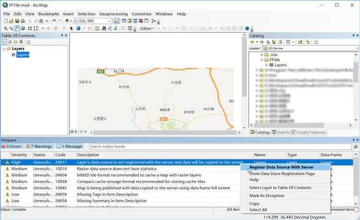Switch to the Catalog tab
The image size is (360, 220).
coord(260,132)
